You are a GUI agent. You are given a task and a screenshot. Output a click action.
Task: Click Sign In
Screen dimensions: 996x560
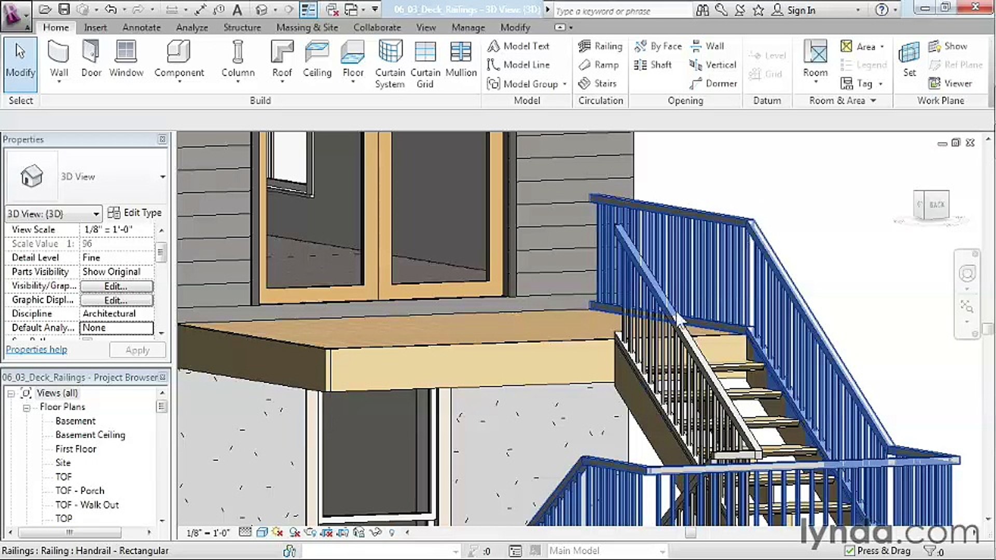(794, 10)
